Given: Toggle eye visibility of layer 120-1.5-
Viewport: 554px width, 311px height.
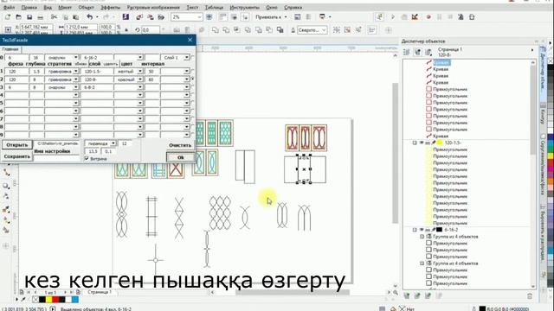Looking at the screenshot, I should pos(422,143).
